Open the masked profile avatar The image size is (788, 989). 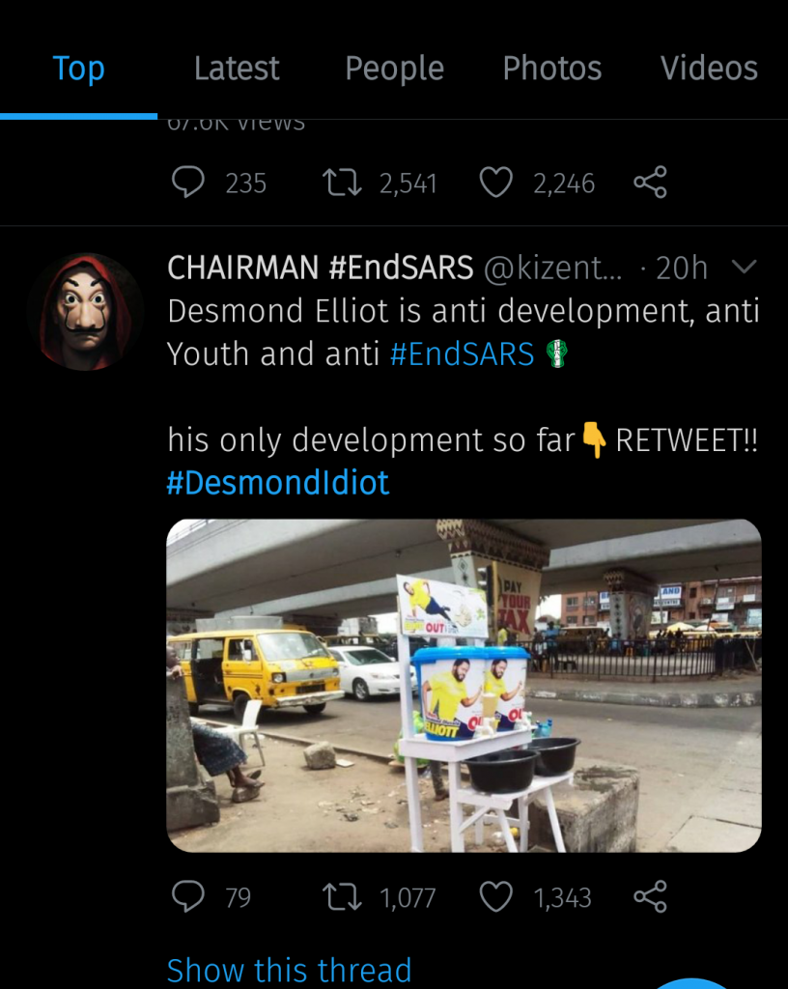click(x=85, y=312)
